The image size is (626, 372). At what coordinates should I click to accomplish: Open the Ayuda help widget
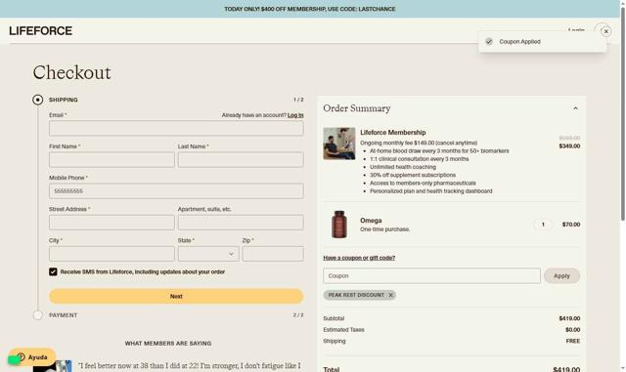pyautogui.click(x=32, y=357)
